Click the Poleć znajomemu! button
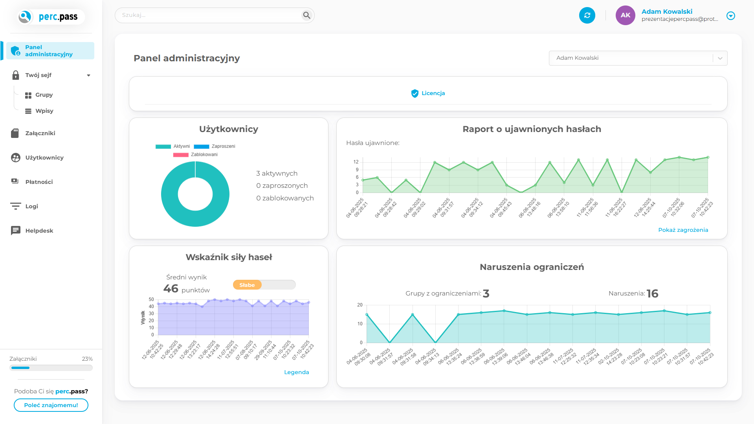This screenshot has width=754, height=424. tap(51, 405)
